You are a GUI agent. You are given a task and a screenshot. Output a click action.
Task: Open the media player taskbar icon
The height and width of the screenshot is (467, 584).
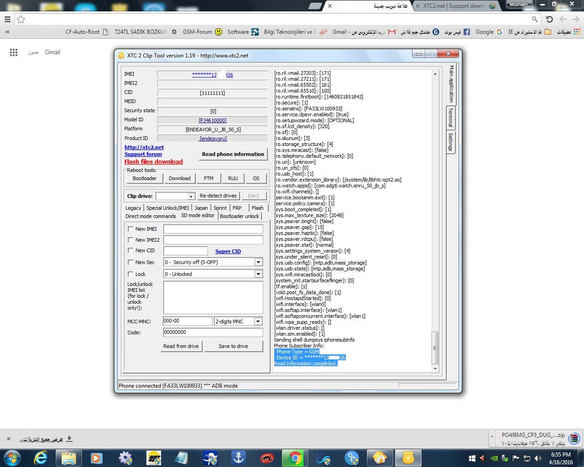[96, 458]
